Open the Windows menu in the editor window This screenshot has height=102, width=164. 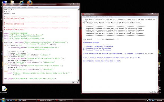[x=31, y=7]
